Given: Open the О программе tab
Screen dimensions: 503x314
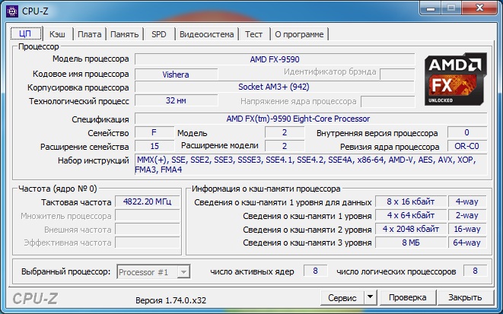Looking at the screenshot, I should pyautogui.click(x=299, y=34).
